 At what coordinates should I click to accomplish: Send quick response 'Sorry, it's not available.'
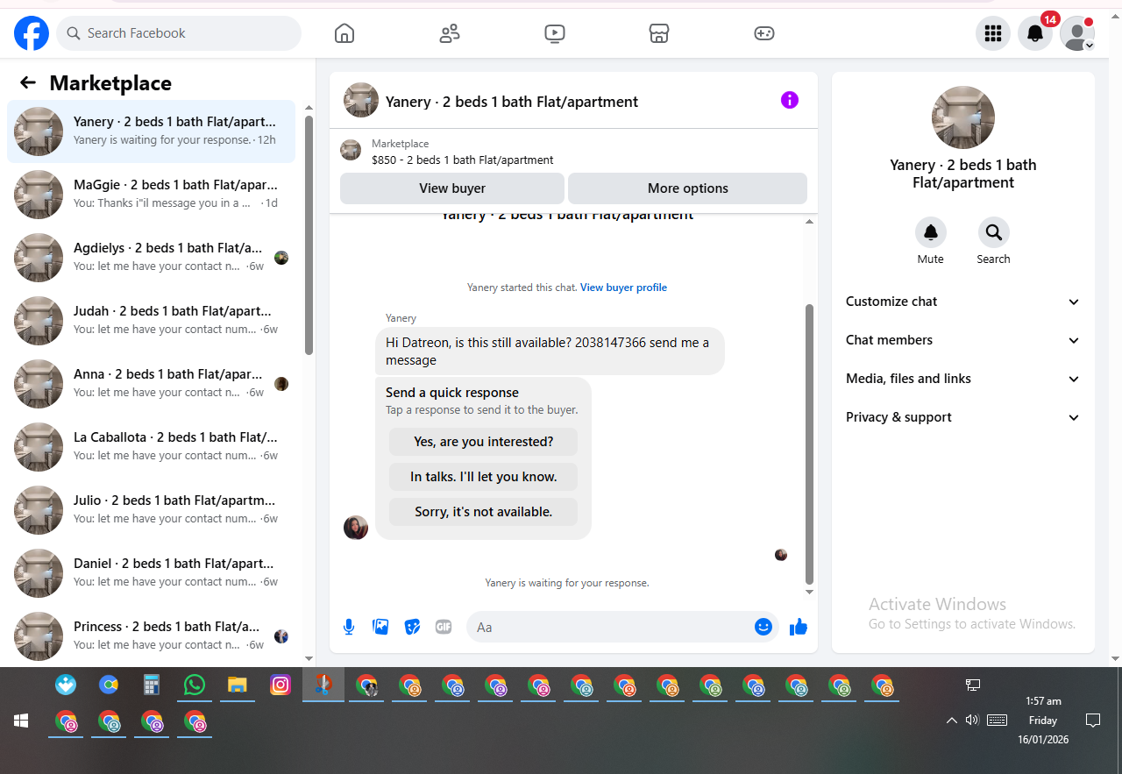point(484,512)
